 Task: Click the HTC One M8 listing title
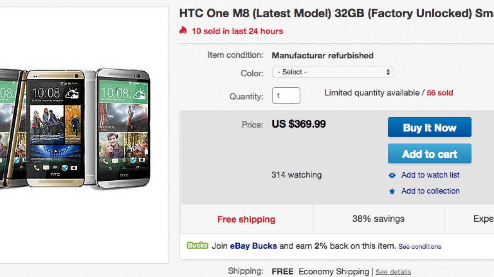[336, 14]
